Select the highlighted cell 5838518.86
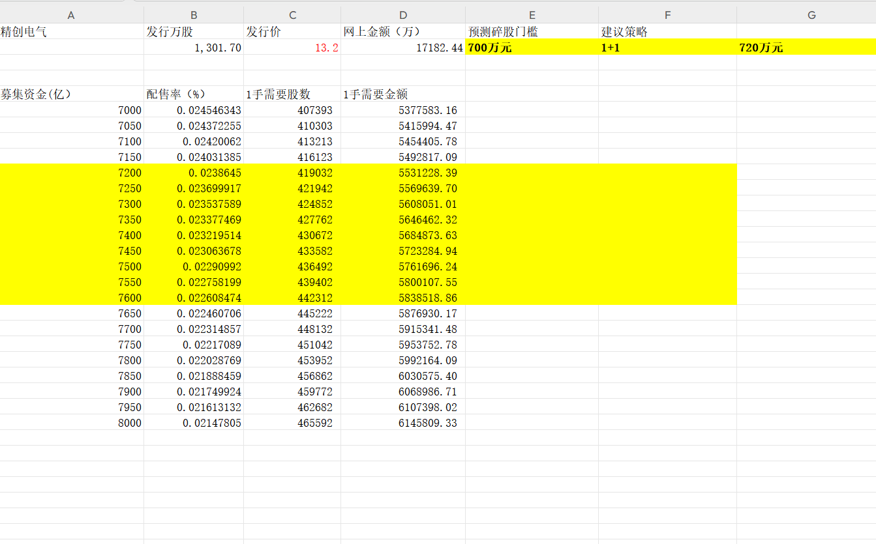Image resolution: width=876 pixels, height=544 pixels. pos(403,297)
